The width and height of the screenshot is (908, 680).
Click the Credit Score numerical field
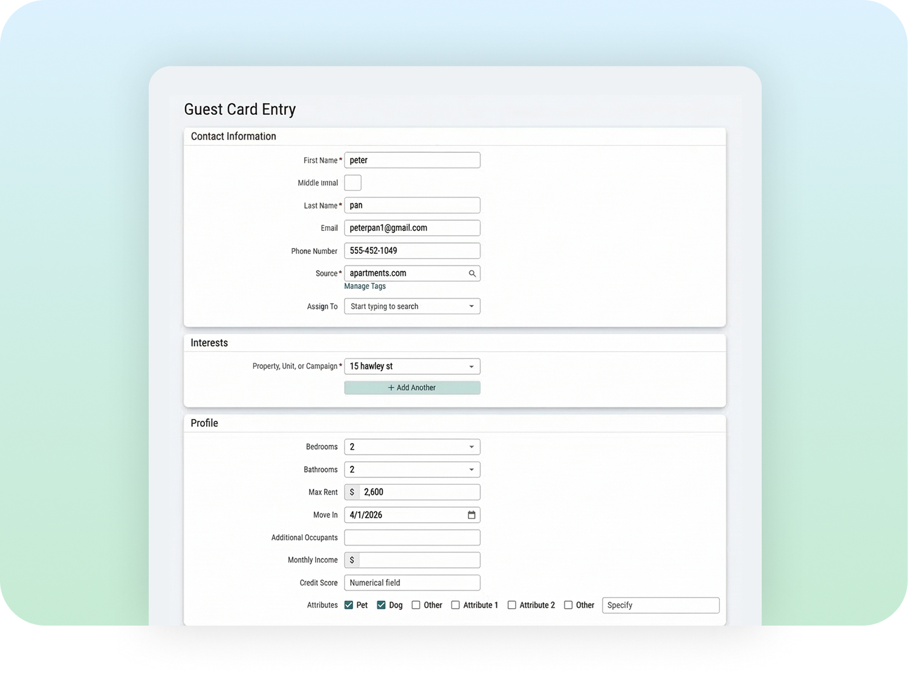point(412,583)
